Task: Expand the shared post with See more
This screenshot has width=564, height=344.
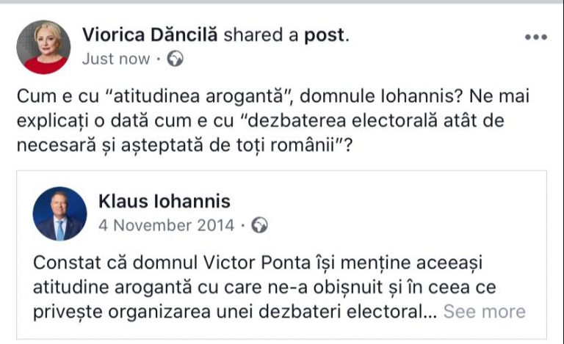Action: pos(484,311)
